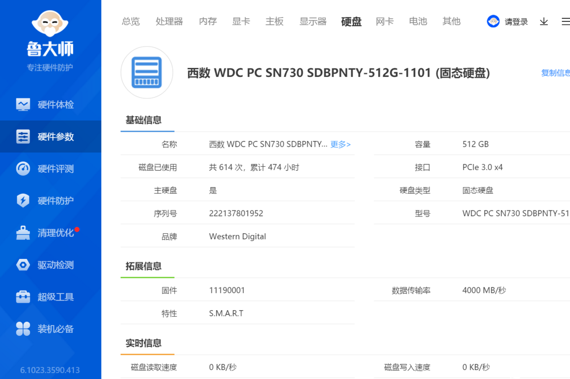This screenshot has width=570, height=379.
Task: Switch to the 主板 tab
Action: [x=274, y=21]
